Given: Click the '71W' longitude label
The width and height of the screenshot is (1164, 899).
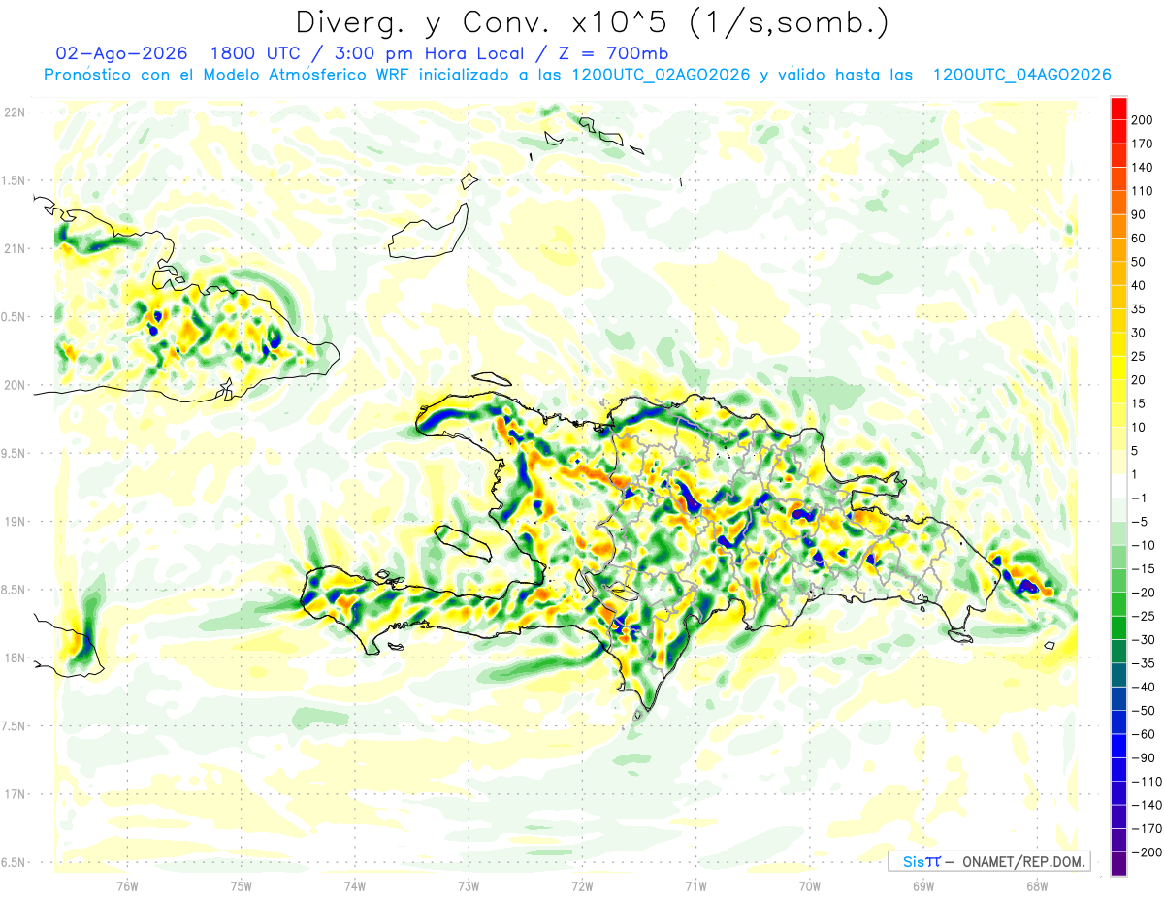Looking at the screenshot, I should click(x=695, y=885).
